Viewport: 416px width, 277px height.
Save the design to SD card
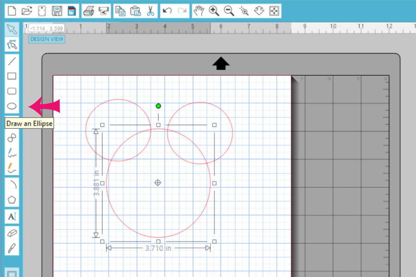[x=72, y=11]
